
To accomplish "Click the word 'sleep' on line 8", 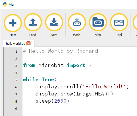I will coord(43,101).
